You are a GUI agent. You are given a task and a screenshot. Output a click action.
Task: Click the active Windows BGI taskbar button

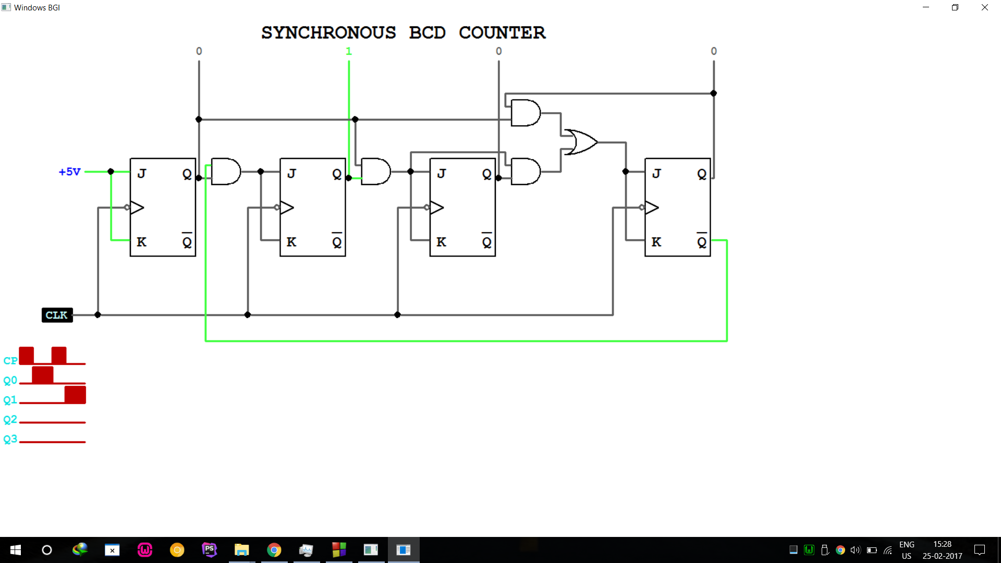(404, 550)
